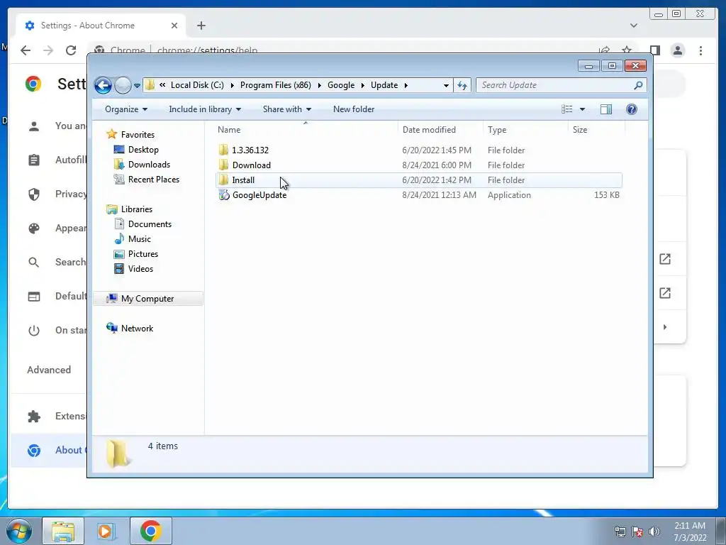Select Local Disk (C:) in breadcrumb
Viewport: 726px width, 545px height.
197,85
